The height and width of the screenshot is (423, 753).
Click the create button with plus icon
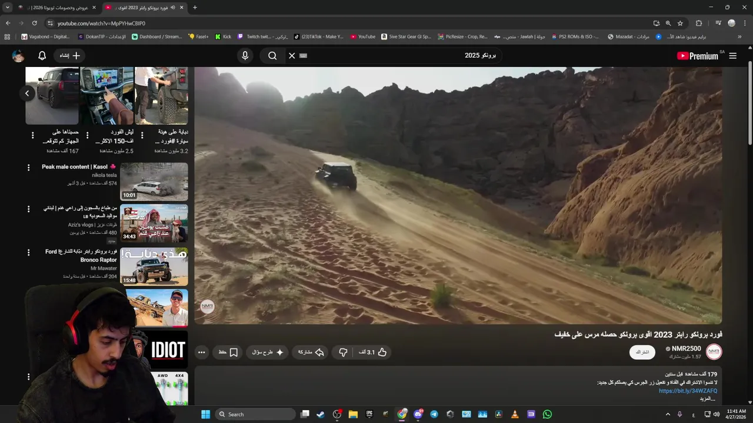pyautogui.click(x=70, y=56)
